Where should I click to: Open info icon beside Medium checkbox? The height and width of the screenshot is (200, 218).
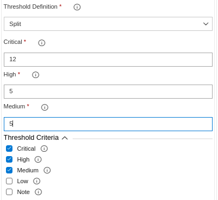[x=47, y=170]
